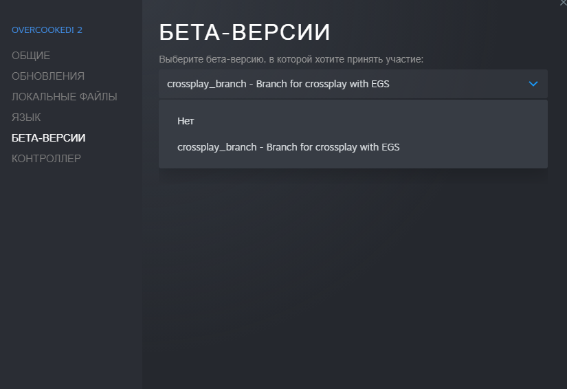Screen dimensions: 567x389
Task: Open the ЯЗЫК settings tab
Action: 26,118
